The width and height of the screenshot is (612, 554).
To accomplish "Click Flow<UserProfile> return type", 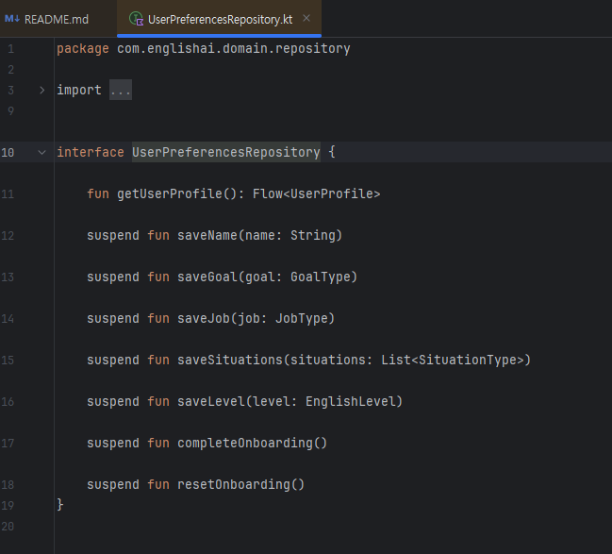I will 316,193.
